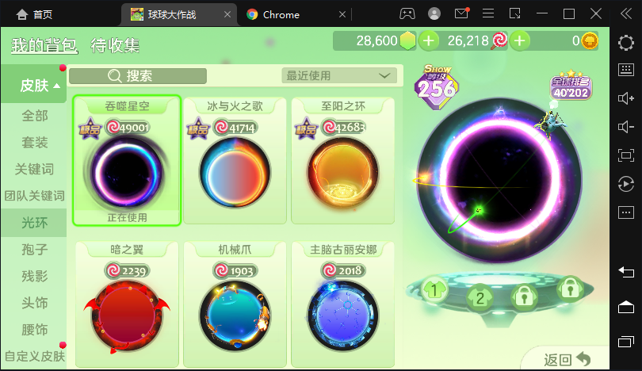Click the green plus next to 28,600
Screen dimensions: 642x371
(x=429, y=41)
